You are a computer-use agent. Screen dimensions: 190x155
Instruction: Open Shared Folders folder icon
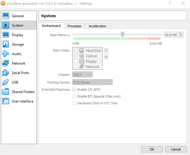tap(6, 92)
